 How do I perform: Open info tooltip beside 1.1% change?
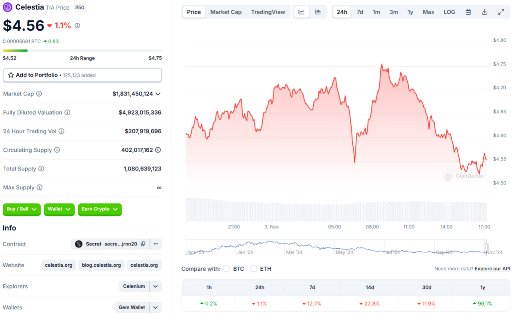(x=77, y=26)
